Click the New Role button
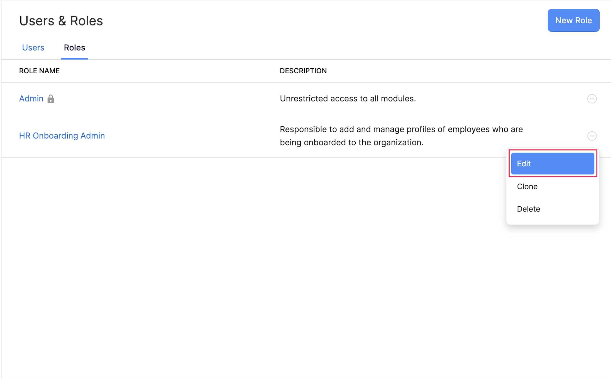611x379 pixels. tap(573, 20)
